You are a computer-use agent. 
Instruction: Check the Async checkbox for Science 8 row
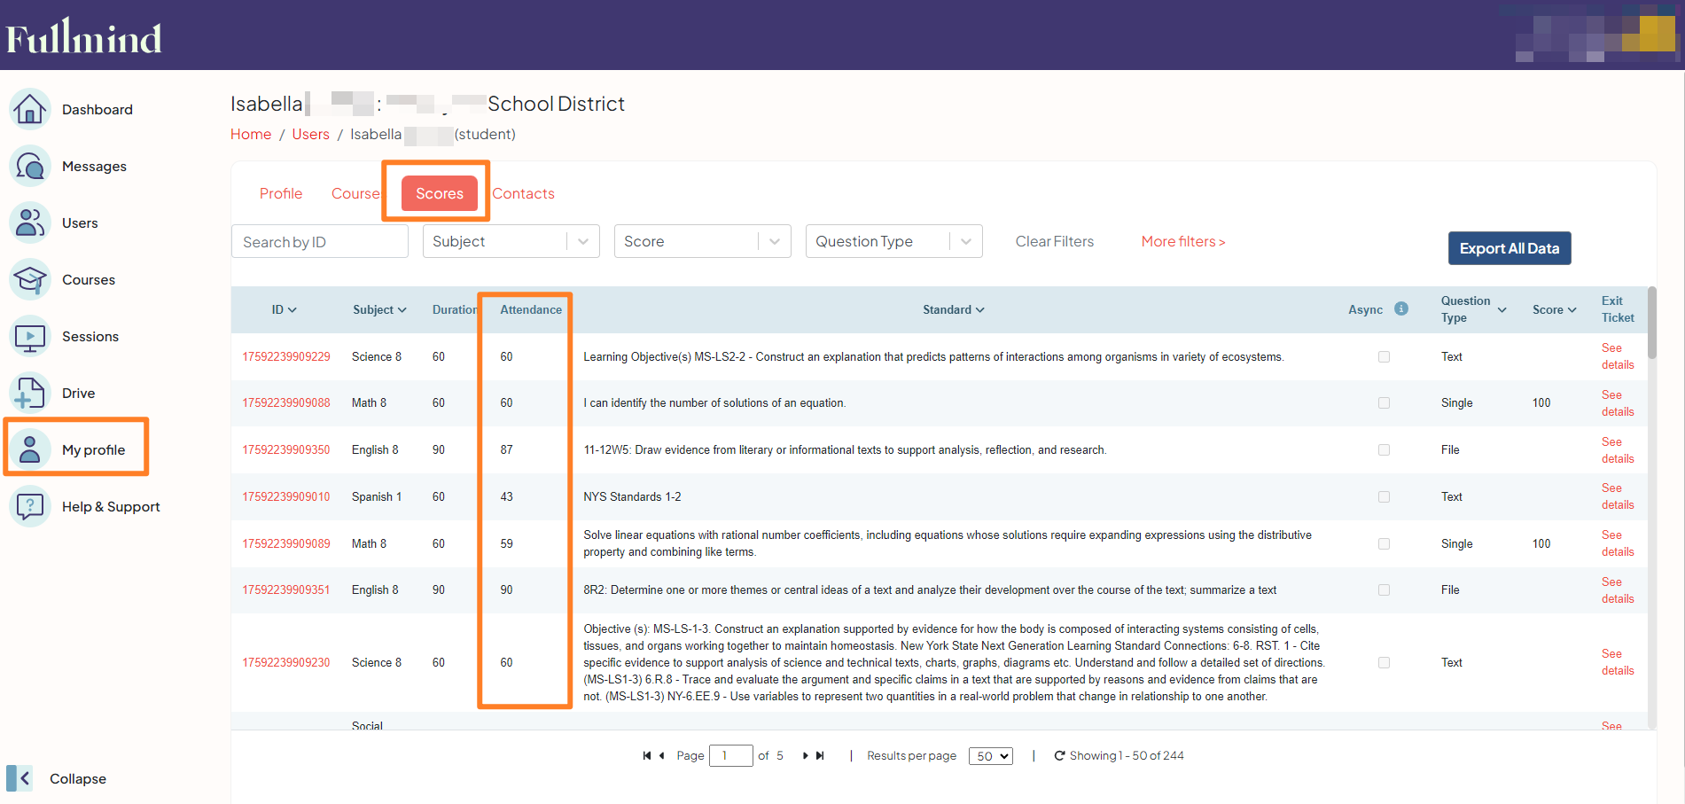pyautogui.click(x=1384, y=356)
